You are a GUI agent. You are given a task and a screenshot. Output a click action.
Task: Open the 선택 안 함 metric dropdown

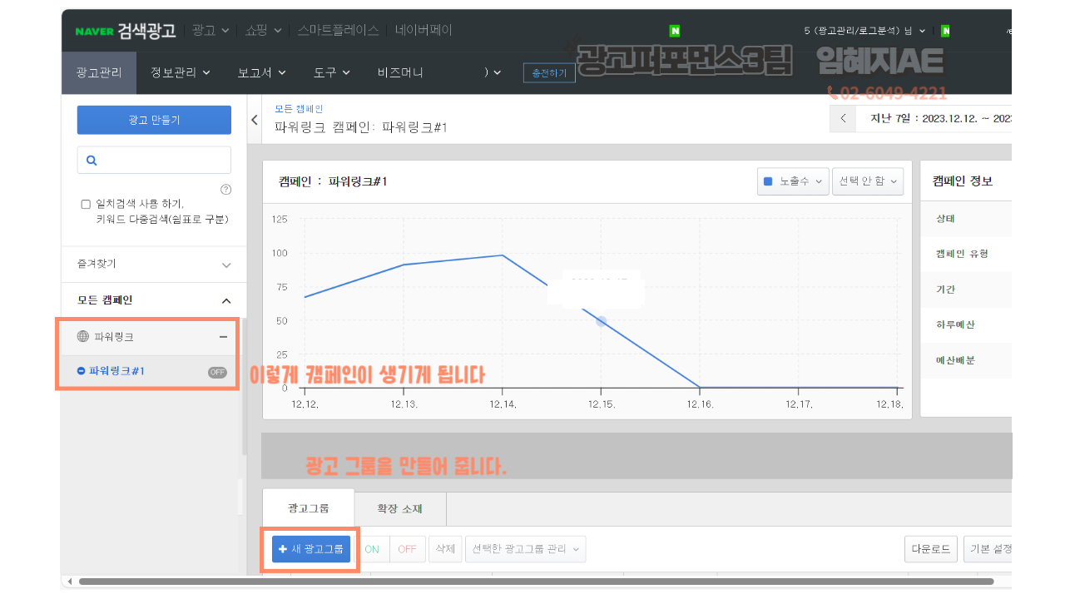[868, 181]
